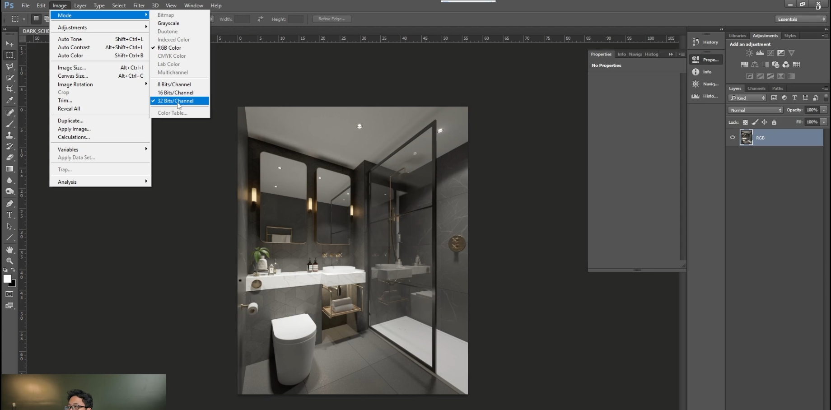
Task: Select the Move tool
Action: click(9, 44)
